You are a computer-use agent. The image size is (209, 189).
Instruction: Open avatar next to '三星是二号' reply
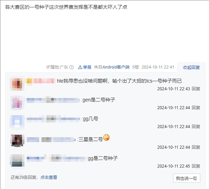coord(17,140)
